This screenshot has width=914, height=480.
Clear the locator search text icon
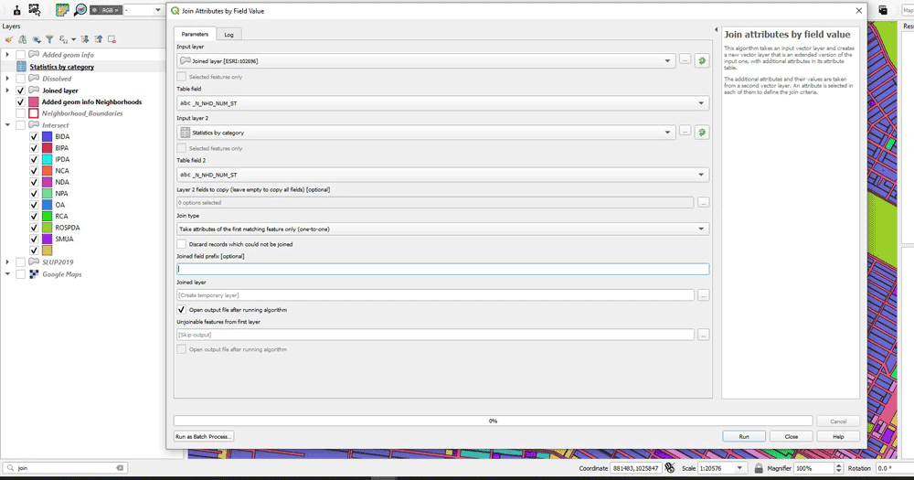tap(120, 468)
